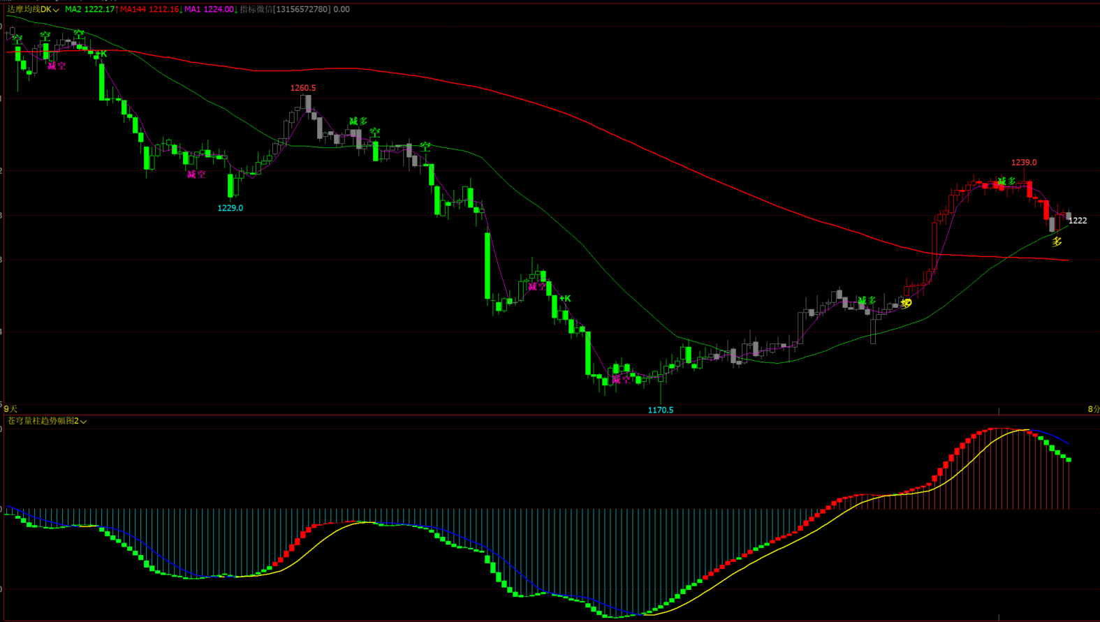Viewport: 1100px width, 622px height.
Task: Click the 9天 time span label
Action: 10,409
